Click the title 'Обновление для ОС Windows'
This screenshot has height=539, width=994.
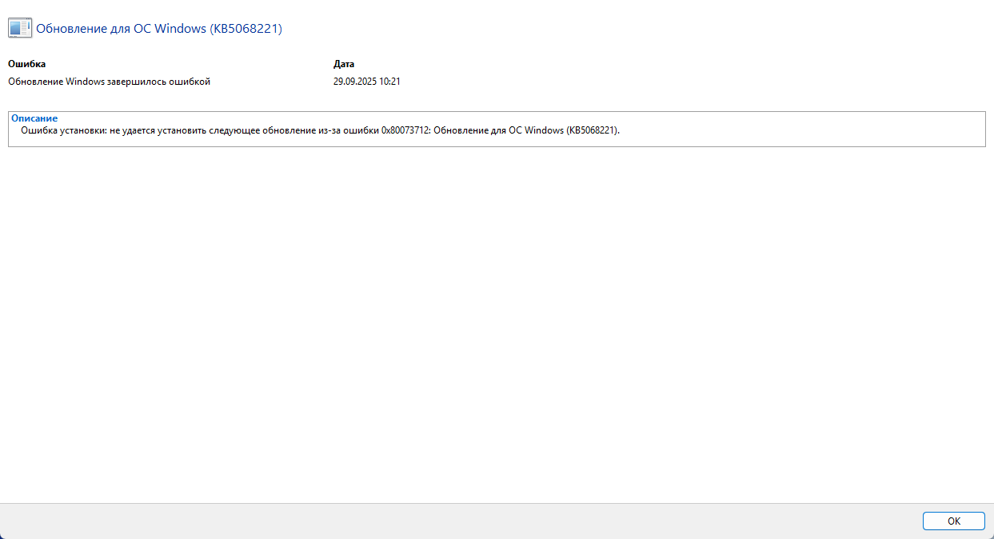click(120, 29)
